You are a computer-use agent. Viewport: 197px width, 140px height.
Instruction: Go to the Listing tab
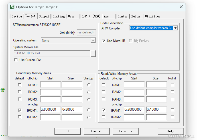coord(58,16)
